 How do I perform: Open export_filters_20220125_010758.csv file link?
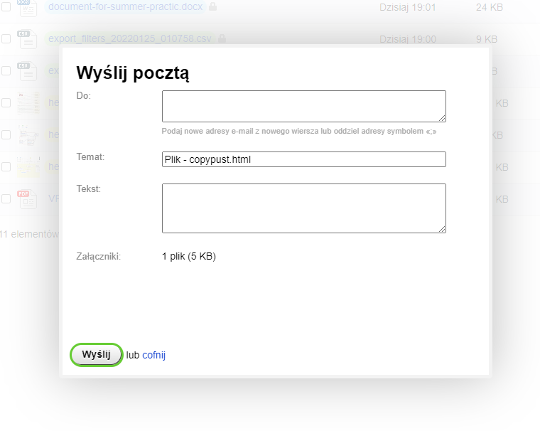point(130,38)
